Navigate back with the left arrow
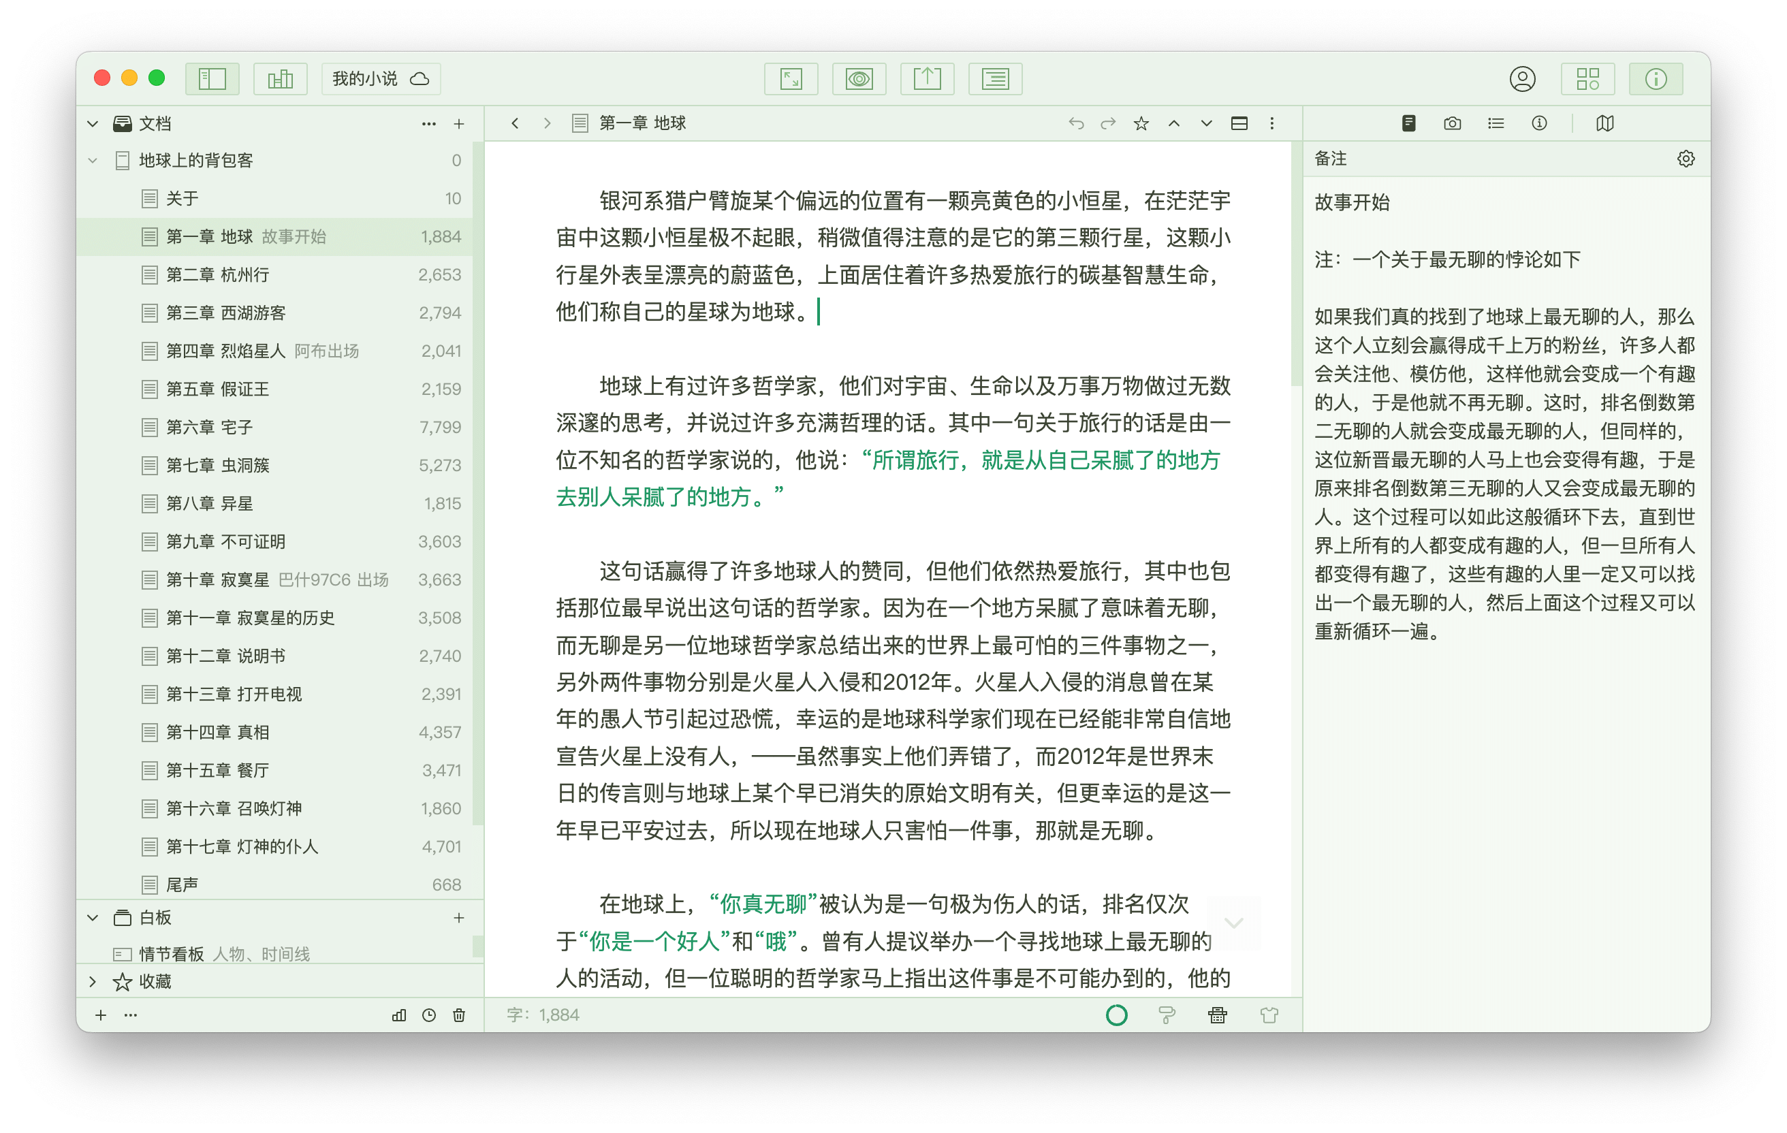This screenshot has width=1787, height=1133. [x=515, y=123]
